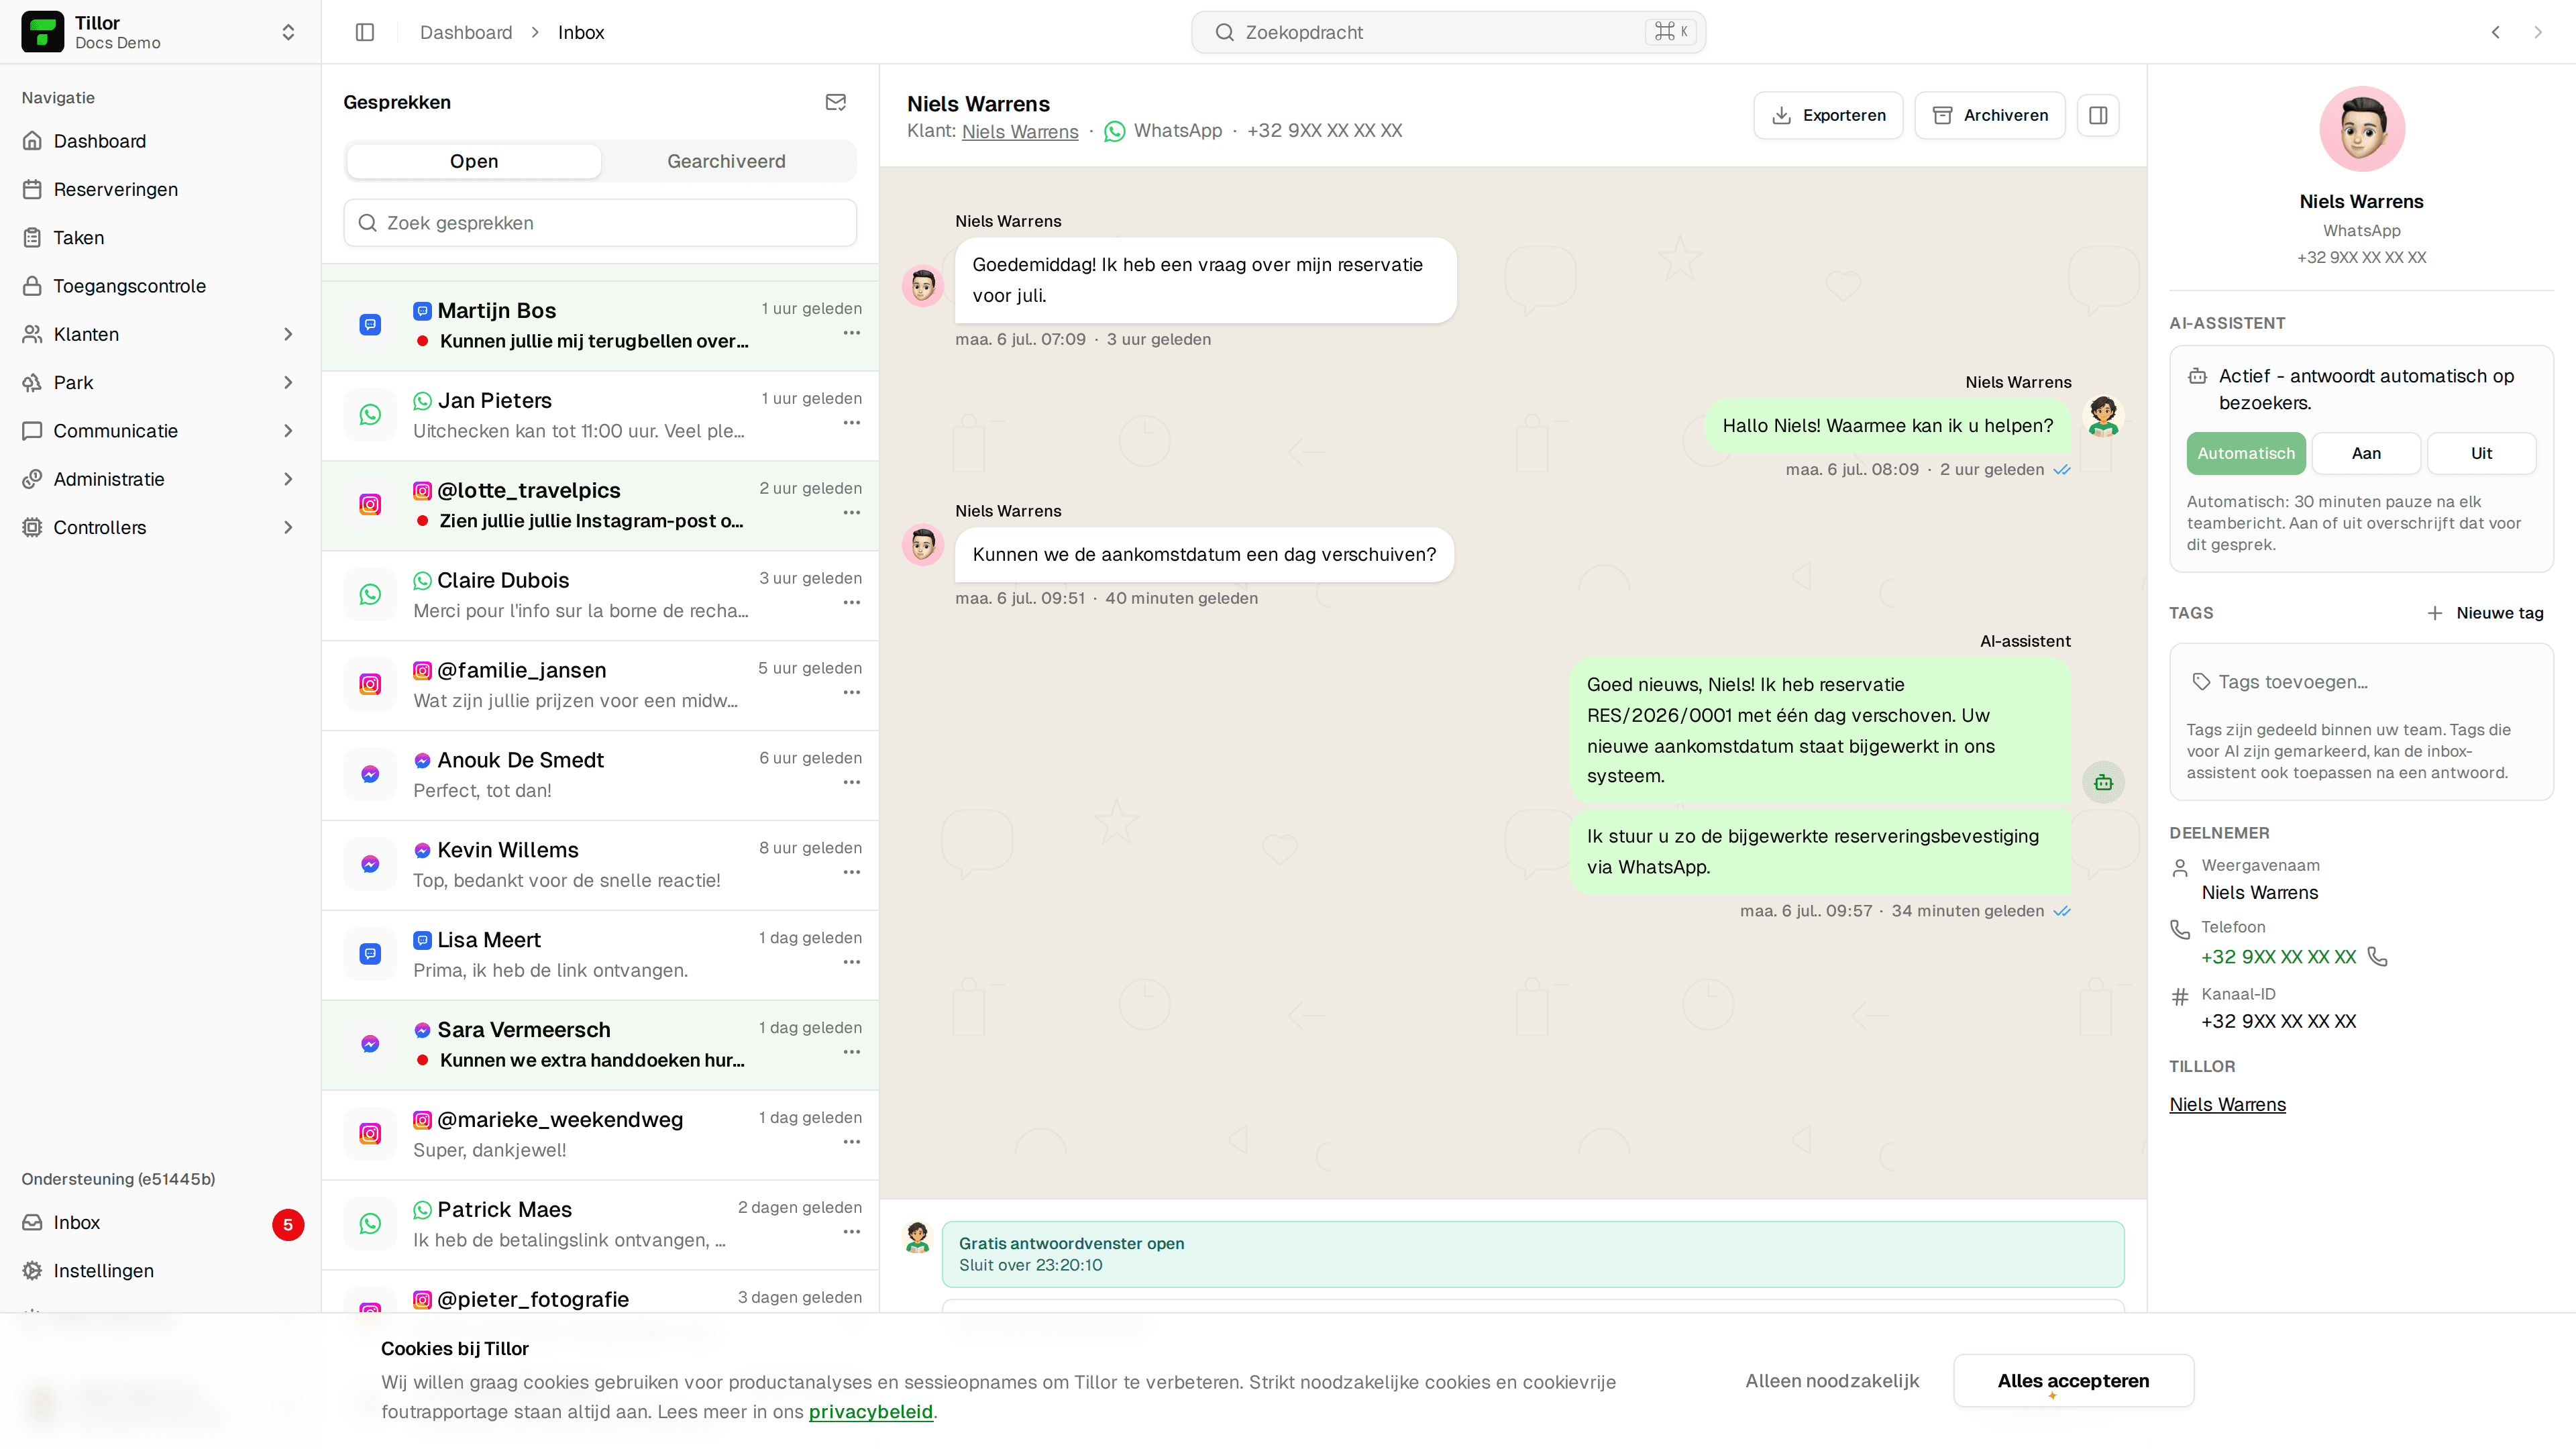Click the AI robot icon beside the assistant message

(2103, 782)
